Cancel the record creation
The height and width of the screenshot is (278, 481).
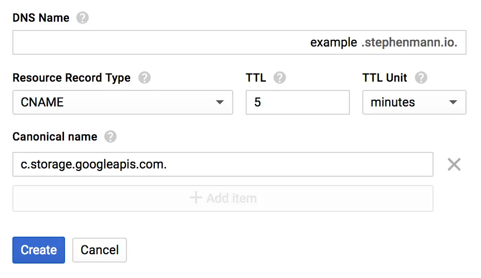(100, 250)
